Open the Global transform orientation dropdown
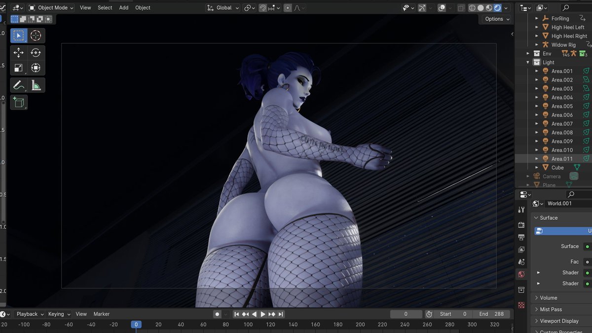The width and height of the screenshot is (592, 333). [x=223, y=8]
